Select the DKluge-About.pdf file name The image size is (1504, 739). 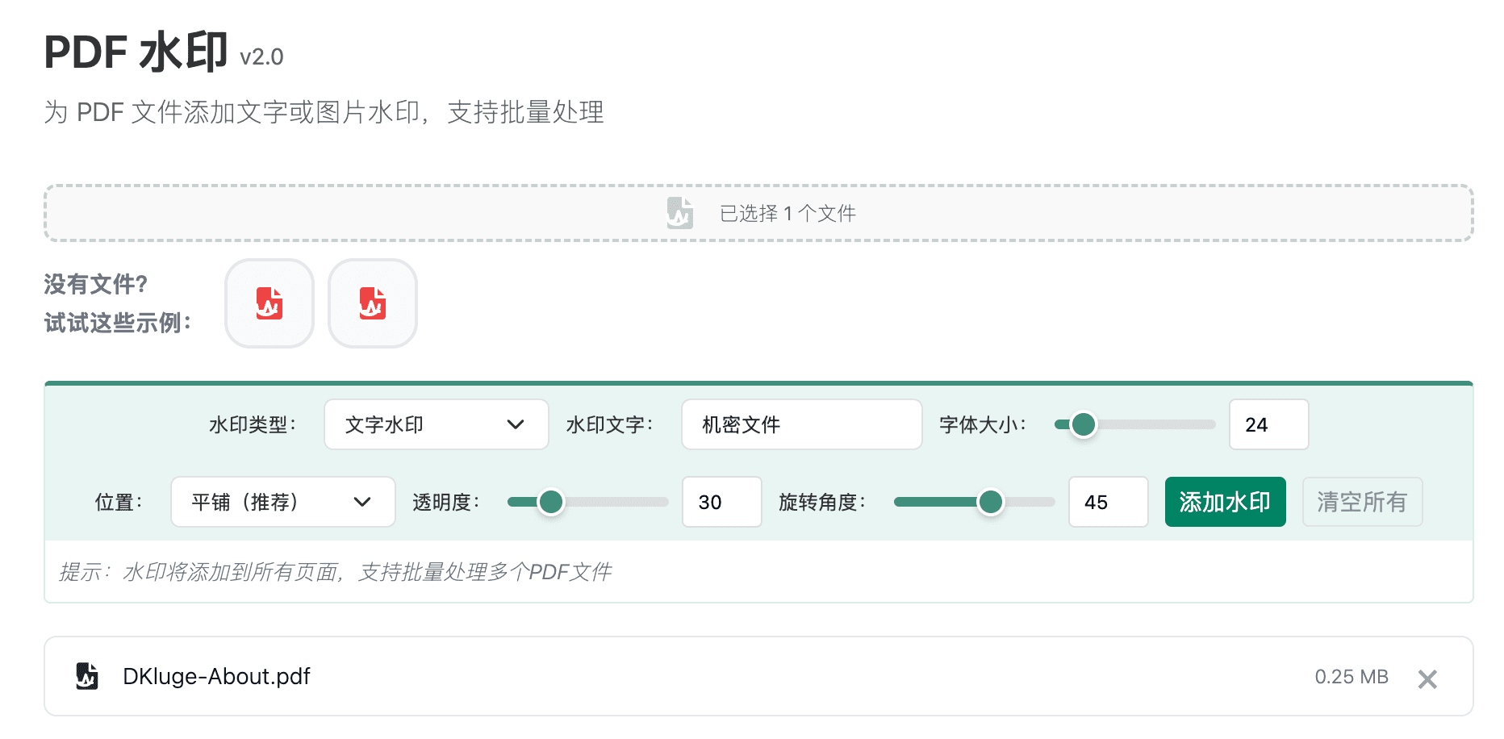216,676
